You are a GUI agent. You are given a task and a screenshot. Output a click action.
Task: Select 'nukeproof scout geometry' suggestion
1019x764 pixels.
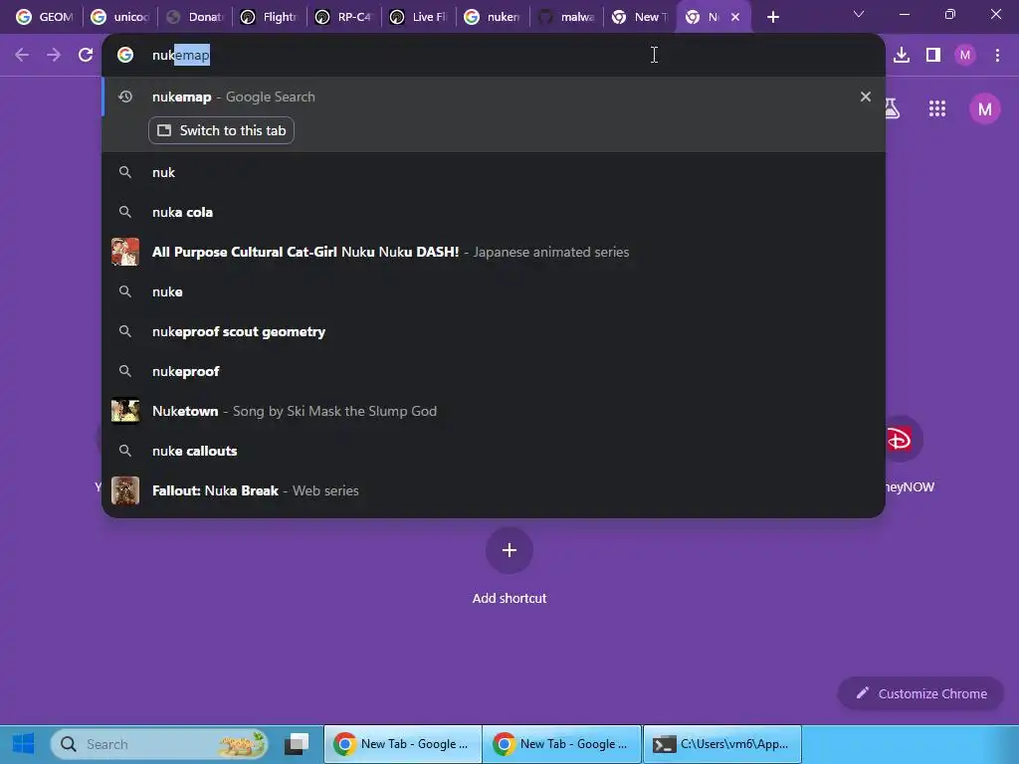coord(494,331)
